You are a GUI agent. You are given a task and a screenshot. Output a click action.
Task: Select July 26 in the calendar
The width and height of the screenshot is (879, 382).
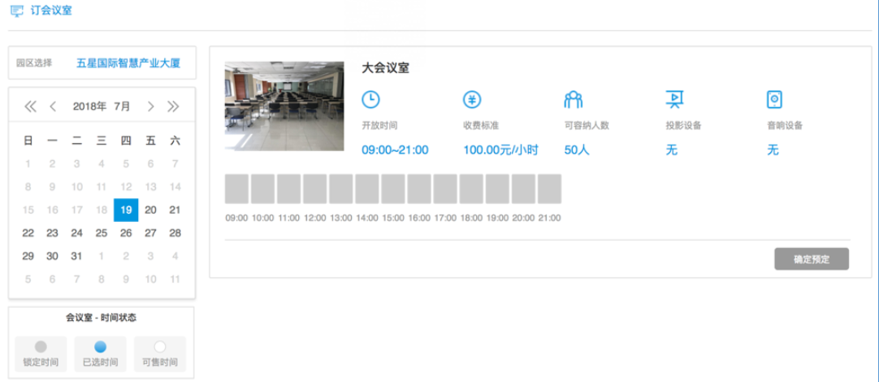point(126,232)
